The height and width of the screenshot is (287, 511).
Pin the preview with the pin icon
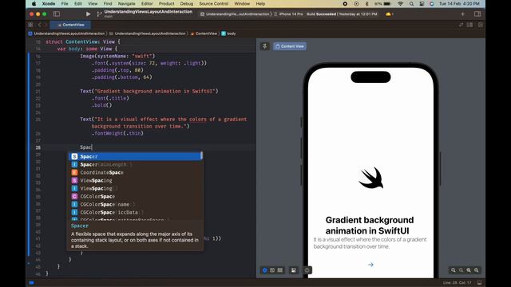pos(264,46)
